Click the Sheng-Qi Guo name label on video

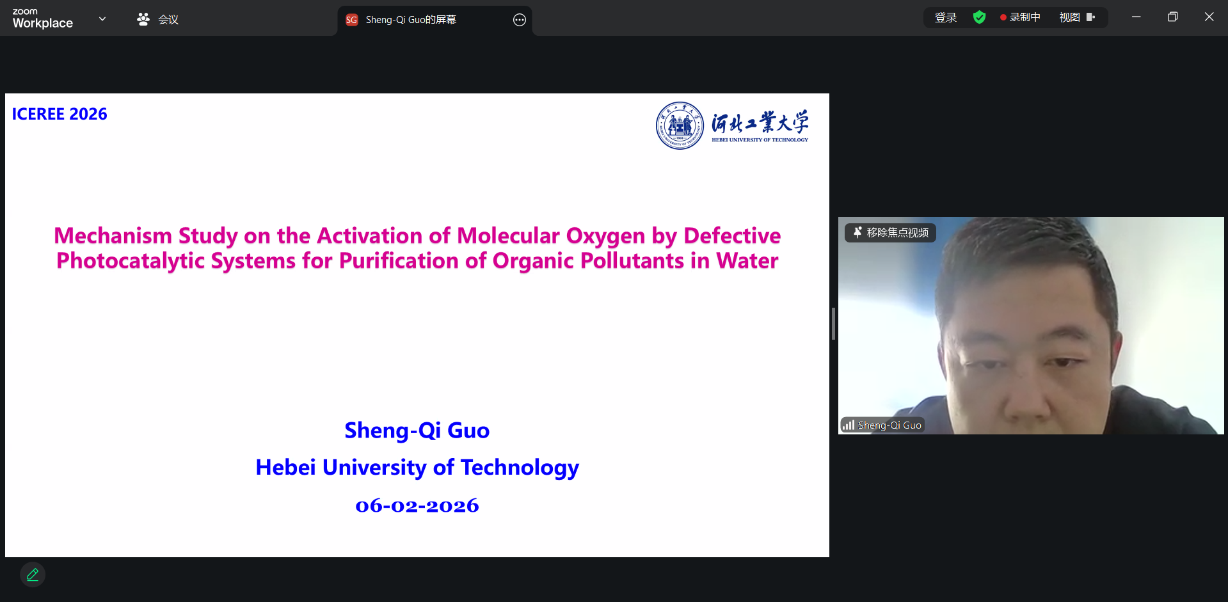(x=889, y=425)
